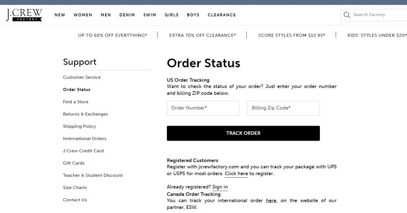This screenshot has height=213, width=407.
Task: Click the Billing Zip Code field
Action: click(283, 108)
